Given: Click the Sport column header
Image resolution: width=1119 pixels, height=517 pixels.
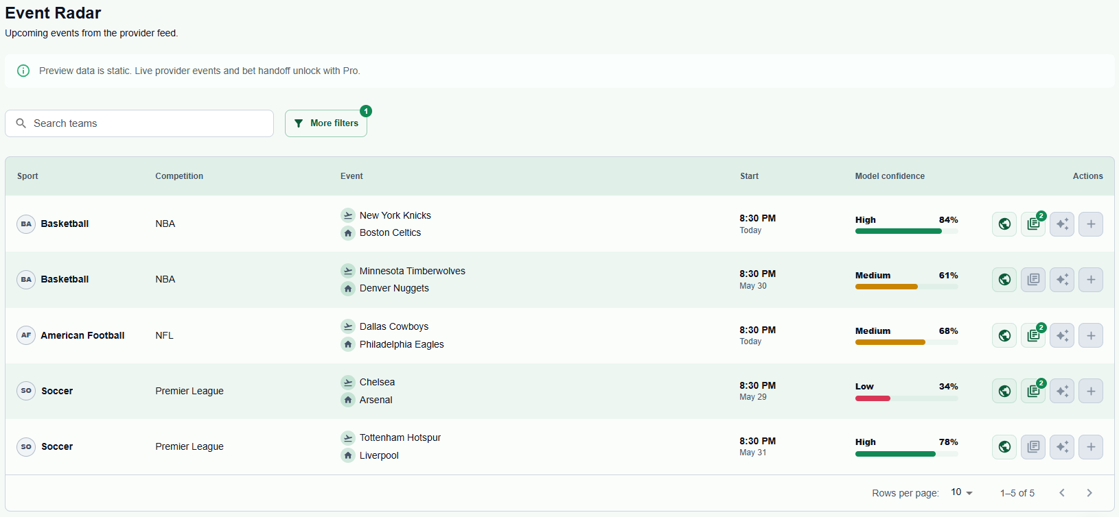Looking at the screenshot, I should point(27,176).
